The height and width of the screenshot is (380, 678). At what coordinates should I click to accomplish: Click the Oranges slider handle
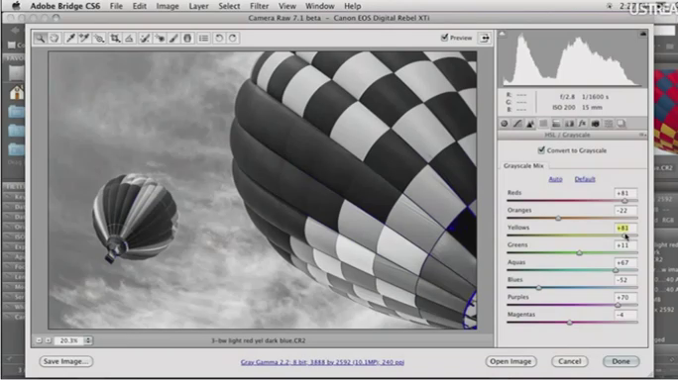pyautogui.click(x=558, y=218)
